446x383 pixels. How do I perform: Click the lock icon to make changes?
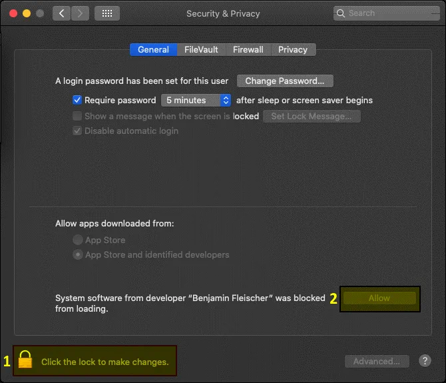click(x=26, y=360)
